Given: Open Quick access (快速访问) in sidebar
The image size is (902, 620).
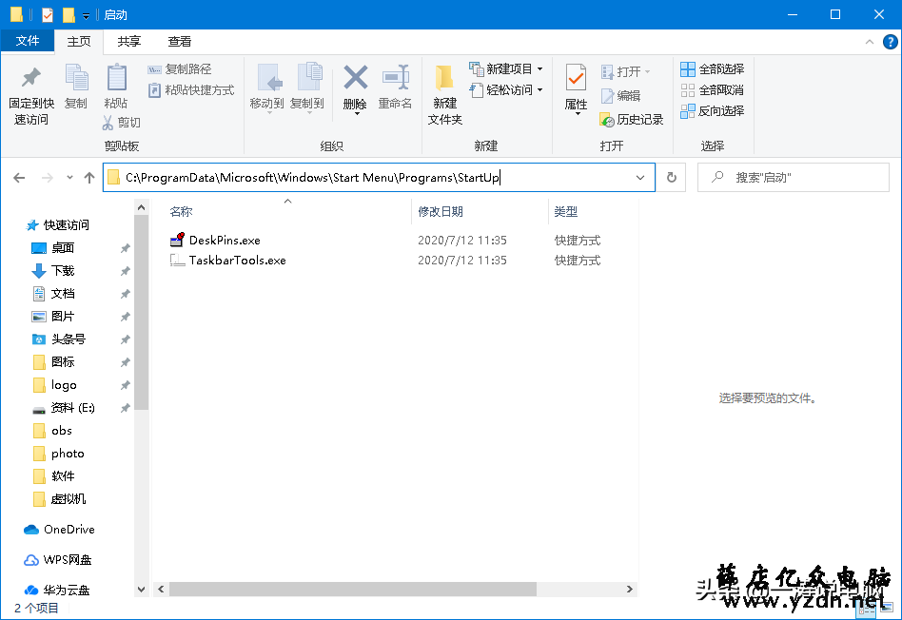Looking at the screenshot, I should point(59,224).
